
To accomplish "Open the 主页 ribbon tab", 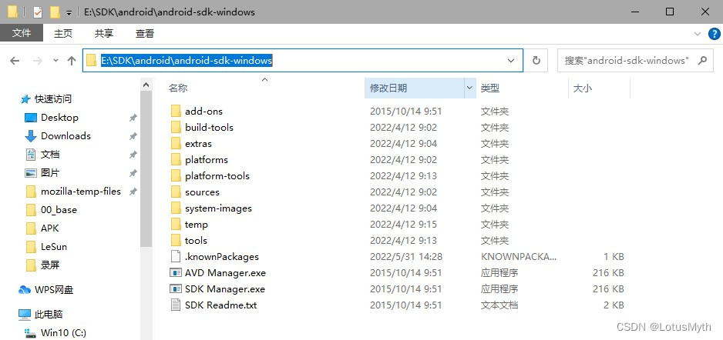I will pos(63,33).
